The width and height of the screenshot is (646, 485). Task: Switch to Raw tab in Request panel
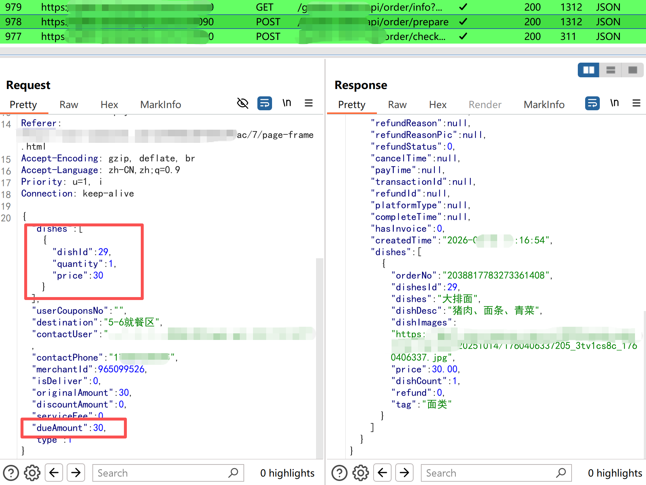coord(69,105)
